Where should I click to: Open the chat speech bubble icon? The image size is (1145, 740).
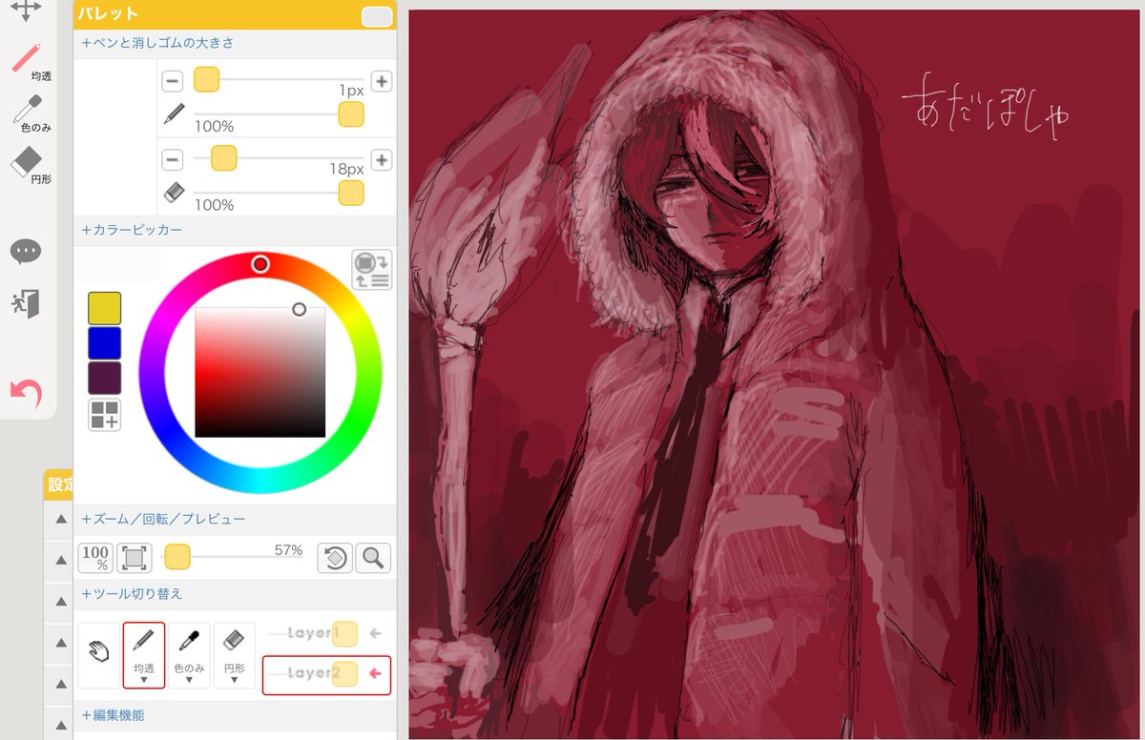(26, 252)
